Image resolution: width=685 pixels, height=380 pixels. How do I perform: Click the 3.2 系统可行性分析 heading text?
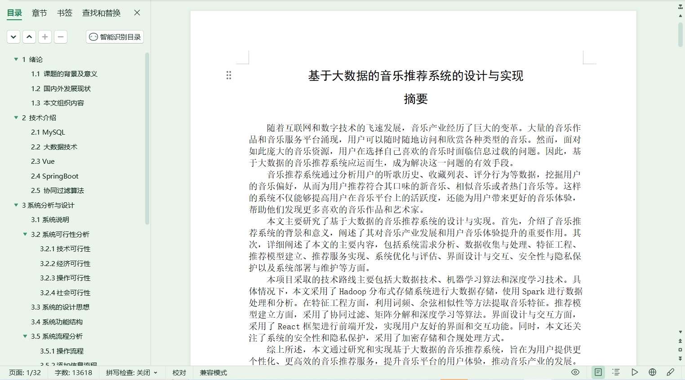[x=60, y=234]
